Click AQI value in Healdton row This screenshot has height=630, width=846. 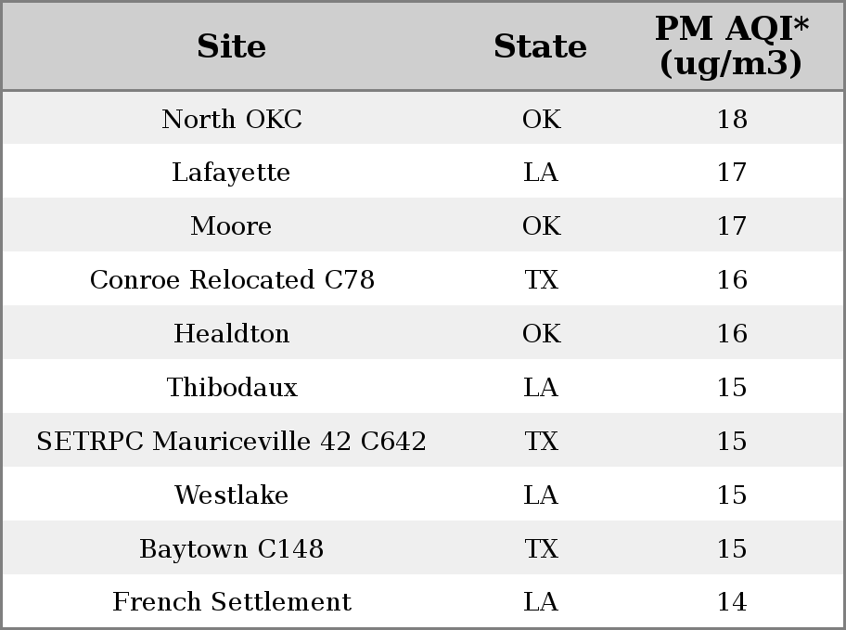tap(732, 333)
